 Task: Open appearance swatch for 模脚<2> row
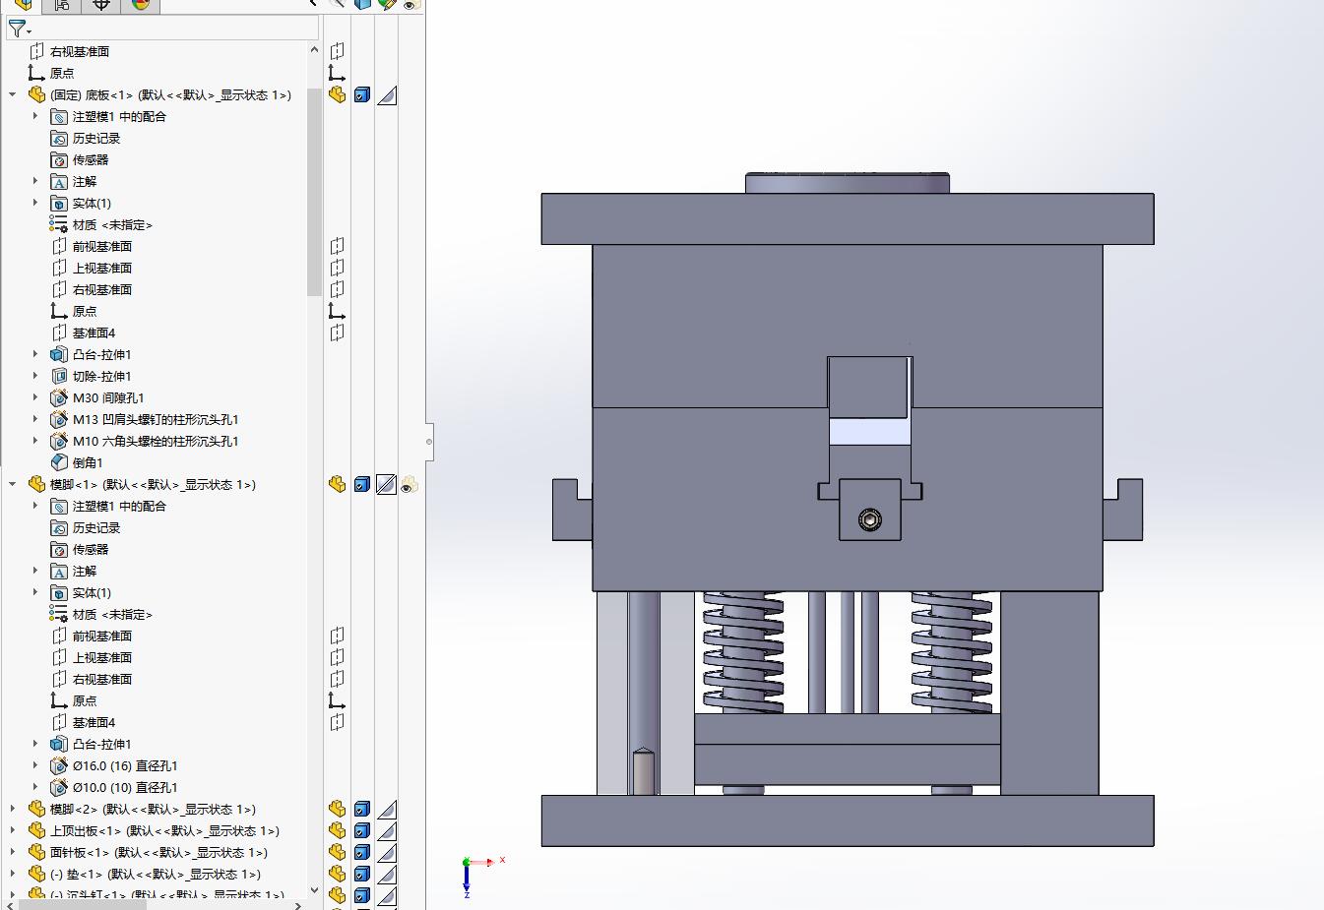tap(387, 810)
